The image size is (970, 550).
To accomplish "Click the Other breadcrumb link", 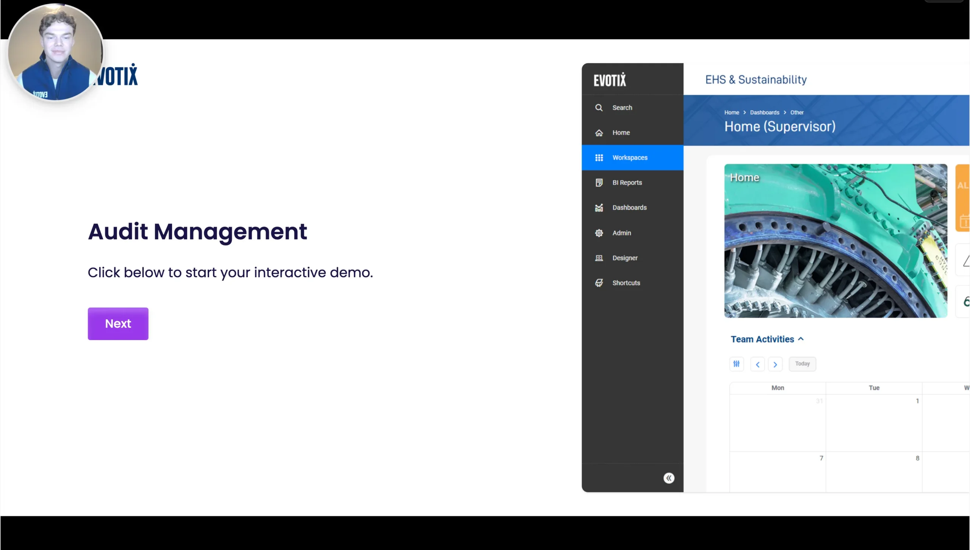I will tap(796, 112).
